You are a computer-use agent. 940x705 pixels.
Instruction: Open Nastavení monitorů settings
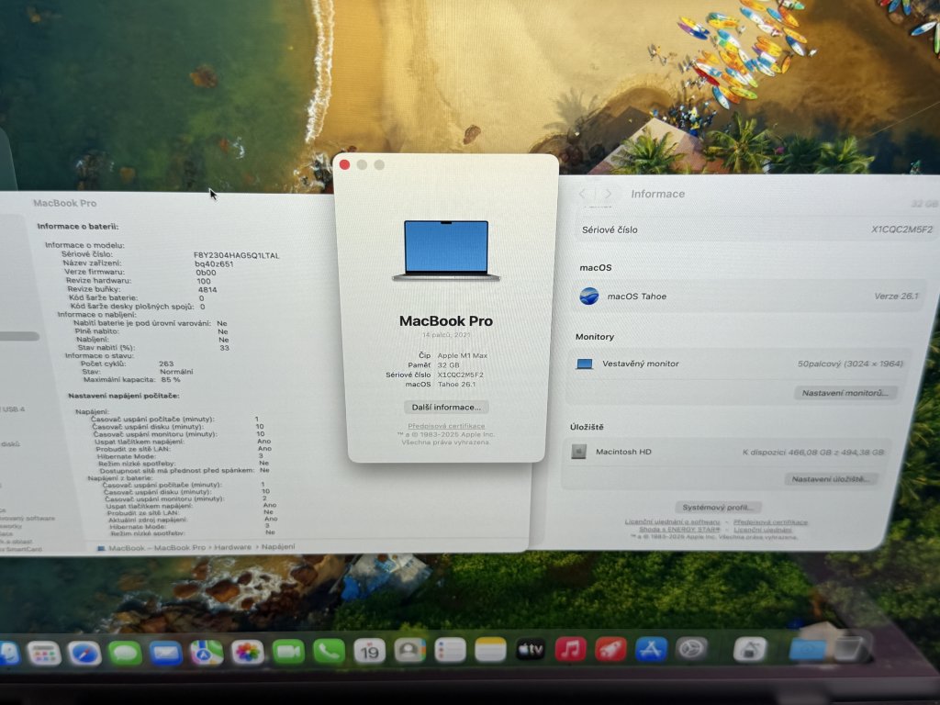point(845,393)
